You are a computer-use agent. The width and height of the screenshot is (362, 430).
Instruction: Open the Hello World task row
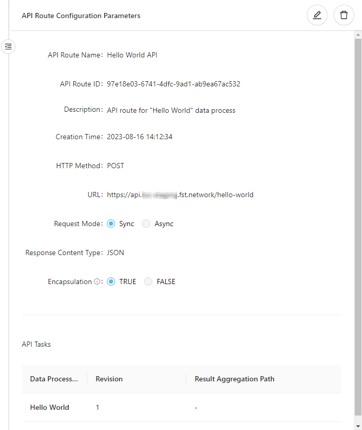50,407
